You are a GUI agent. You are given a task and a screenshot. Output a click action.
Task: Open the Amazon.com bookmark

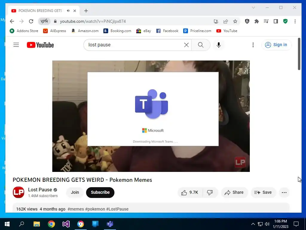click(x=85, y=31)
